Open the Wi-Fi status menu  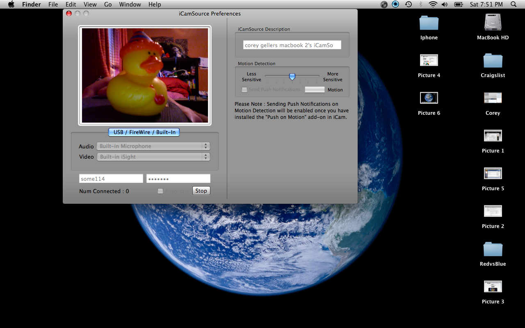pos(433,5)
